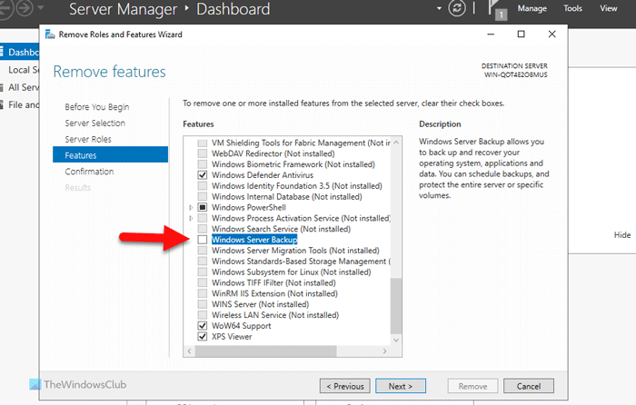Click the Cancel button
636x405 pixels.
[x=529, y=386]
